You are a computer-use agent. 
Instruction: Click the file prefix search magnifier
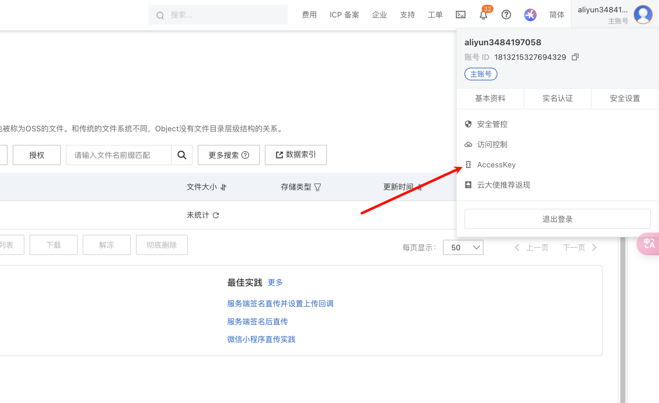pos(182,155)
